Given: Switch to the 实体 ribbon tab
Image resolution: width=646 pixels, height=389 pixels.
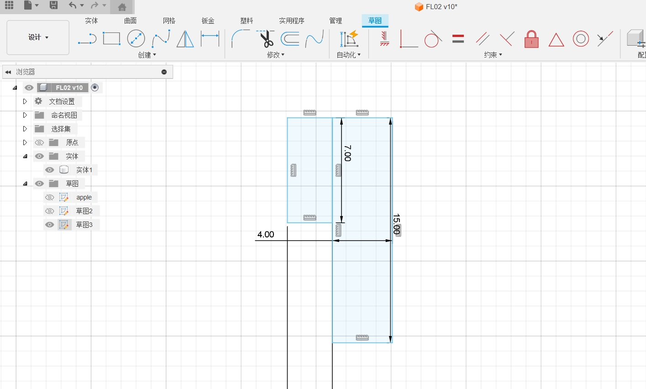Looking at the screenshot, I should 91,21.
